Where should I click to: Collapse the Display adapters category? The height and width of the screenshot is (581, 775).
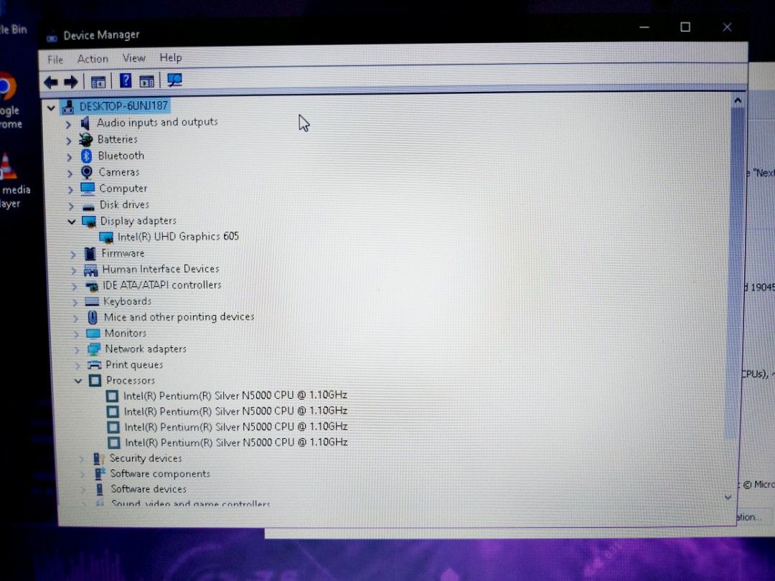click(x=71, y=221)
